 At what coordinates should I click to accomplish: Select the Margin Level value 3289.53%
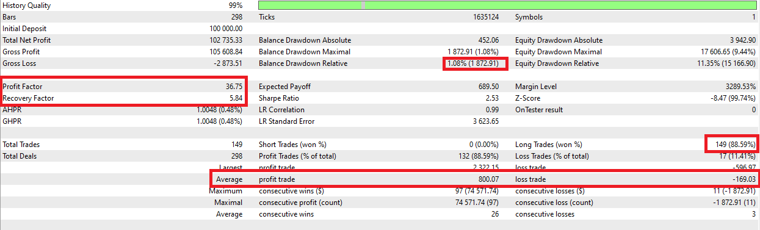(740, 87)
